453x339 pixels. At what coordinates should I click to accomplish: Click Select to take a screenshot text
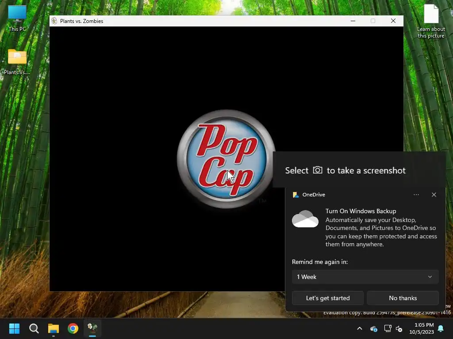pos(345,170)
